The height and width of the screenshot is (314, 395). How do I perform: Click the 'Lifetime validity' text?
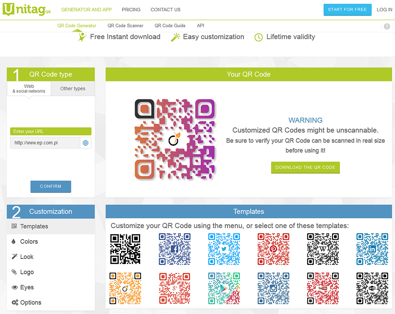click(x=291, y=37)
